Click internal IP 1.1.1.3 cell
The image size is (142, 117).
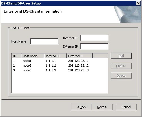[x=51, y=70]
